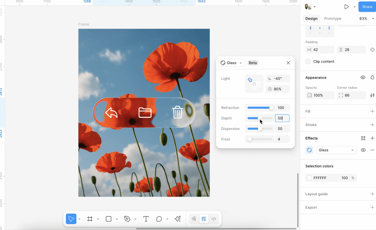Select the Text tool
Screen dimensions: 376x230
click(x=146, y=219)
